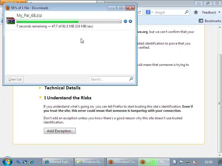Minimize the Downloads window
The image size is (222, 166).
click(112, 8)
